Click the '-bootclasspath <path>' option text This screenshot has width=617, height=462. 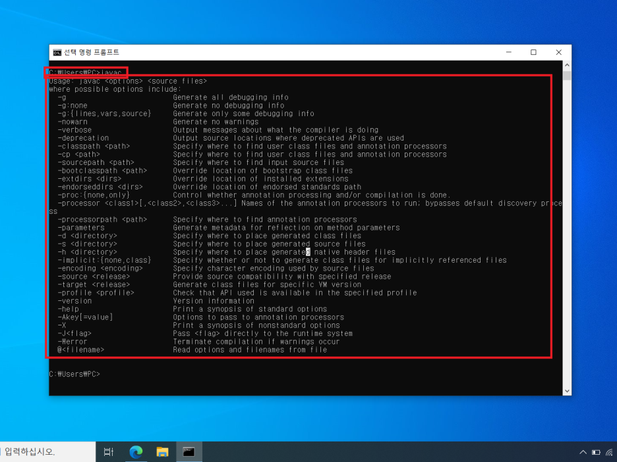(x=102, y=170)
